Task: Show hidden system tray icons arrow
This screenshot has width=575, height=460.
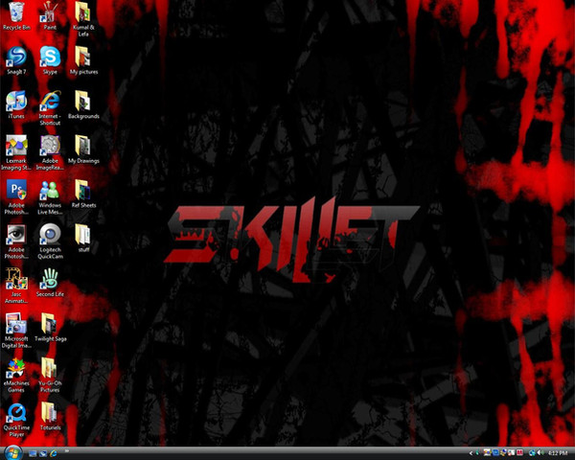Action: (471, 453)
